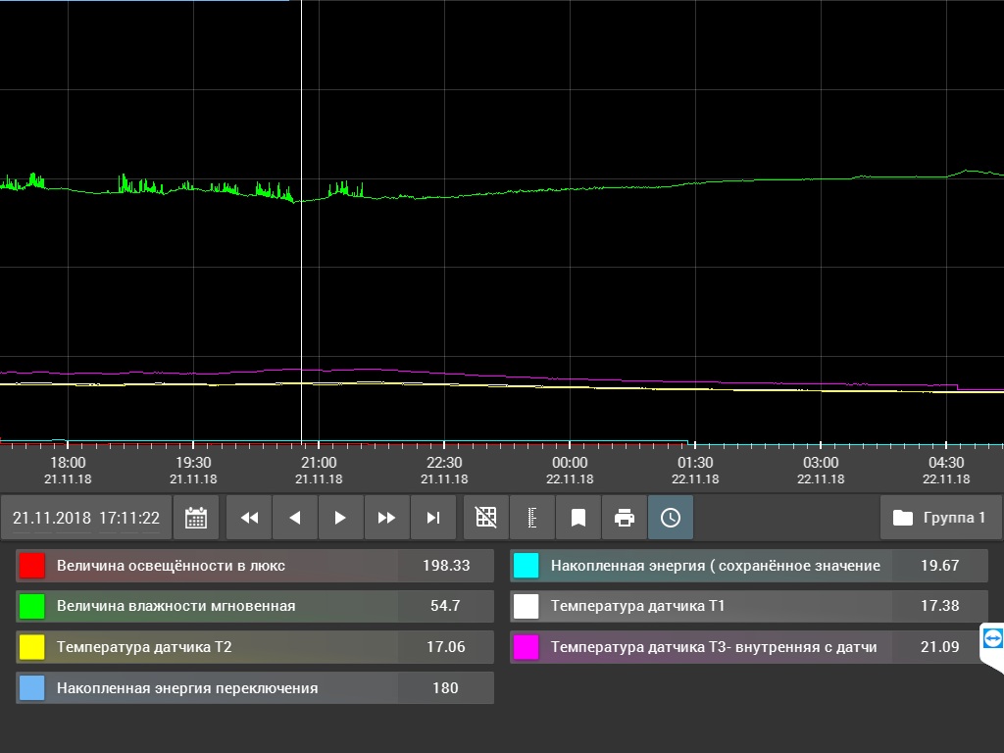
Task: Toggle the chart grid icon
Action: pyautogui.click(x=486, y=518)
